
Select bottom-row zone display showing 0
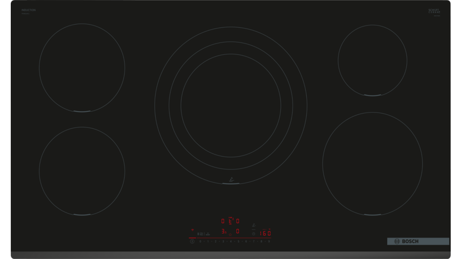[x=238, y=231]
